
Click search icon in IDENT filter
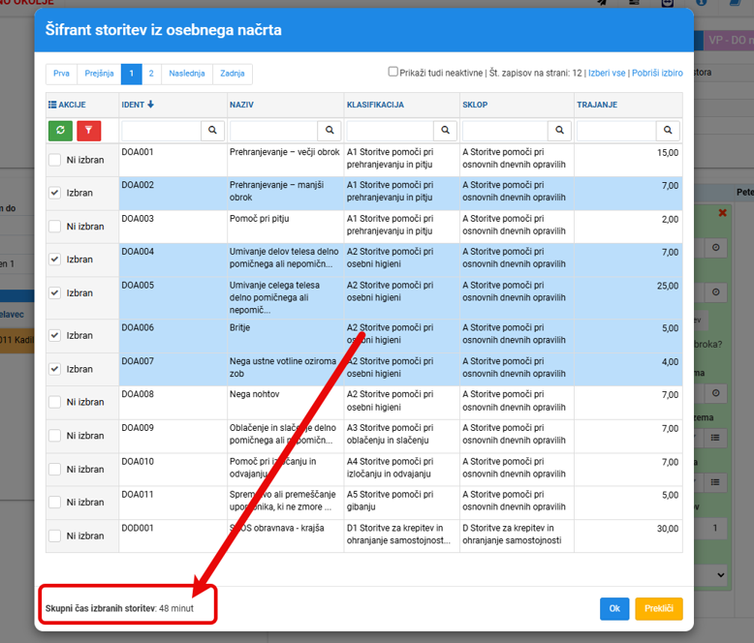212,130
